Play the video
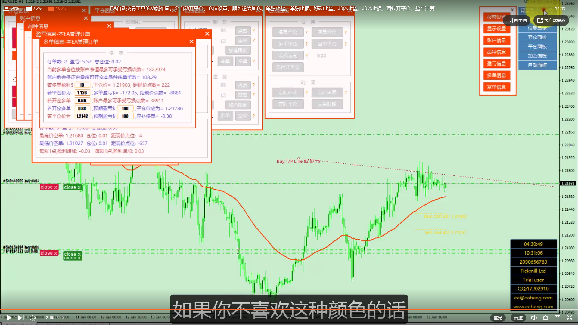The height and width of the screenshot is (325, 578). [9, 318]
